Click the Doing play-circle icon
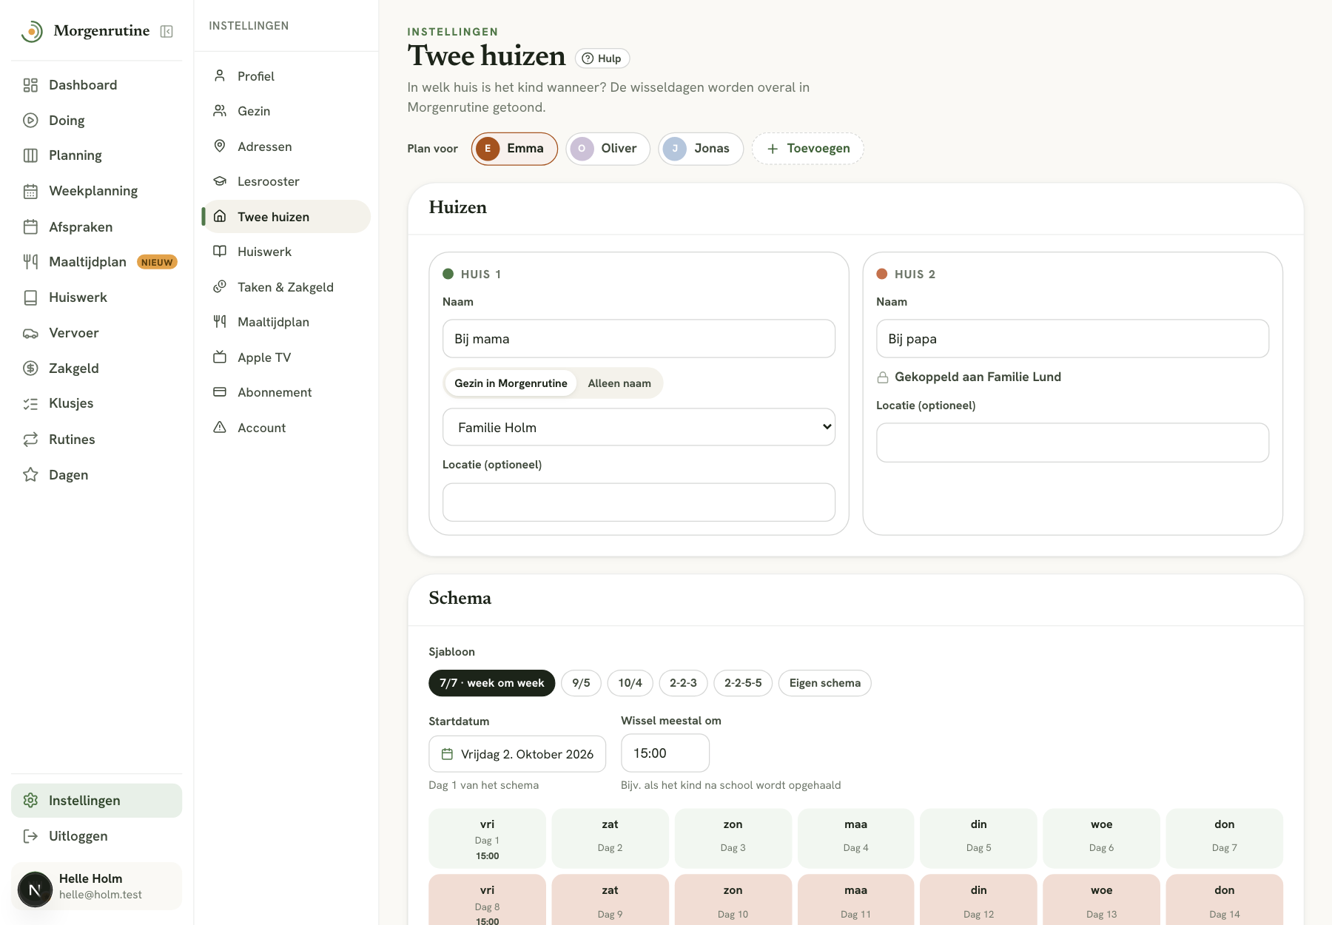The width and height of the screenshot is (1332, 925). point(30,120)
